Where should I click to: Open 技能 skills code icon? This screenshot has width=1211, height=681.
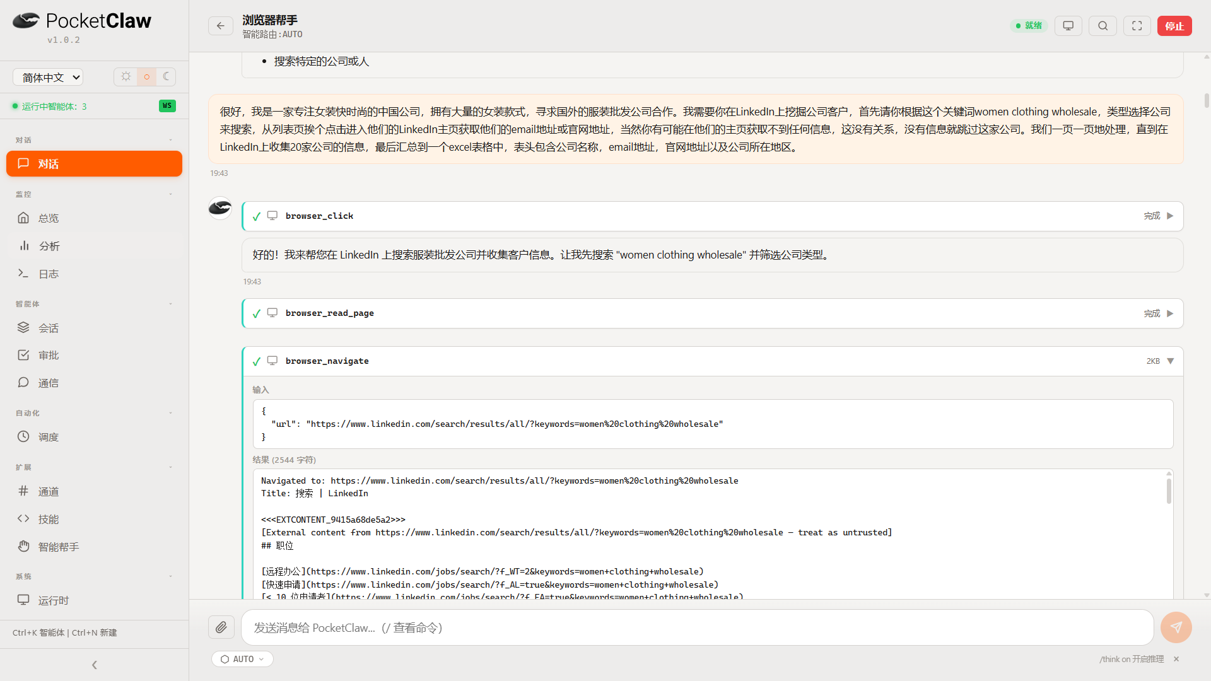(23, 519)
